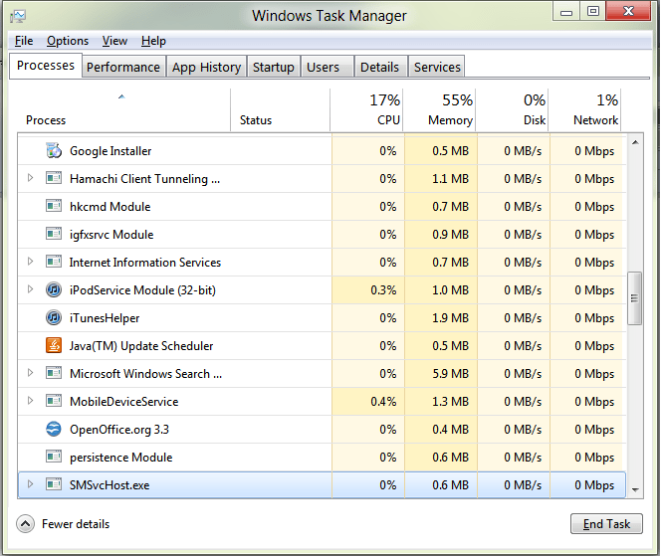Click the 0.3% CPU value
The height and width of the screenshot is (556, 661).
[x=383, y=290]
